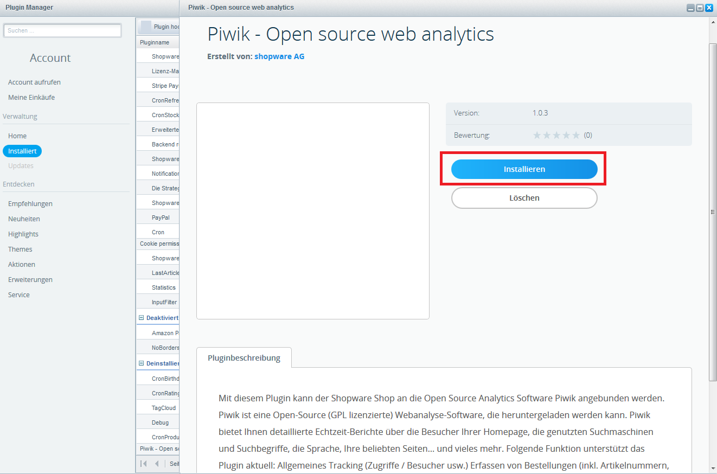Screen dimensions: 717x474
Task: Select the Backend r plugin row
Action: [158, 144]
